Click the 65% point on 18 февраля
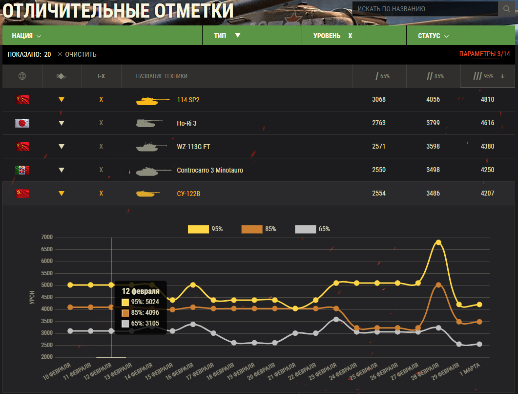Image resolution: width=518 pixels, height=394 pixels. tap(234, 343)
